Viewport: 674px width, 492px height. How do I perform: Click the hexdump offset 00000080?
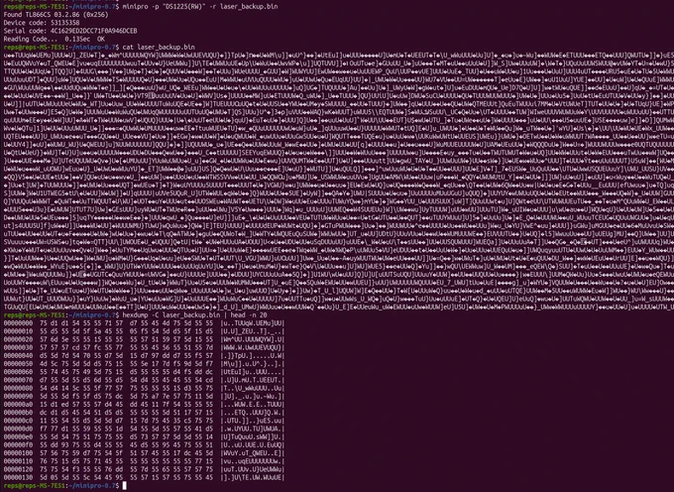coord(18,389)
